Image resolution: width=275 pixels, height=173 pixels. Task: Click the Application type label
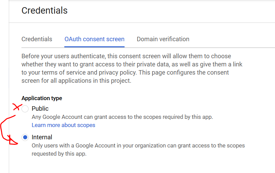click(x=42, y=98)
